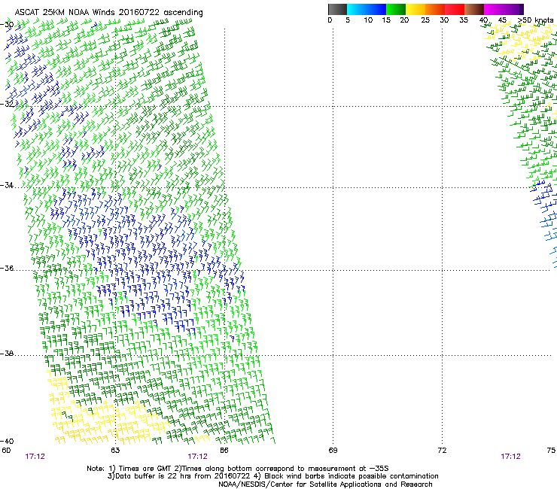Screen dimensions: 557x489
Task: Pick the green 15-20 knots color bar segment
Action: pyautogui.click(x=396, y=9)
